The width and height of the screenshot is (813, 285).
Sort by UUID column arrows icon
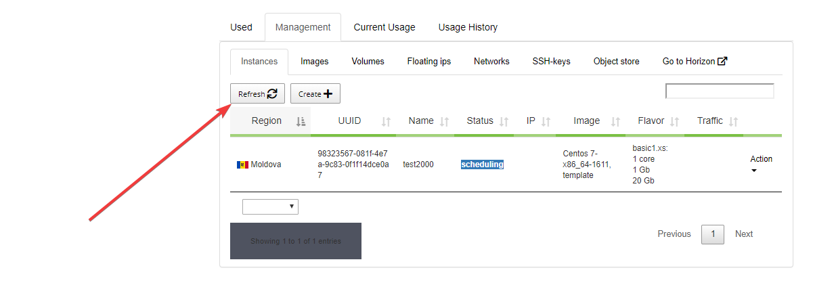(386, 122)
